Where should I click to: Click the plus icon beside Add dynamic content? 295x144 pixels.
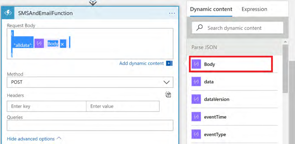[x=169, y=63]
